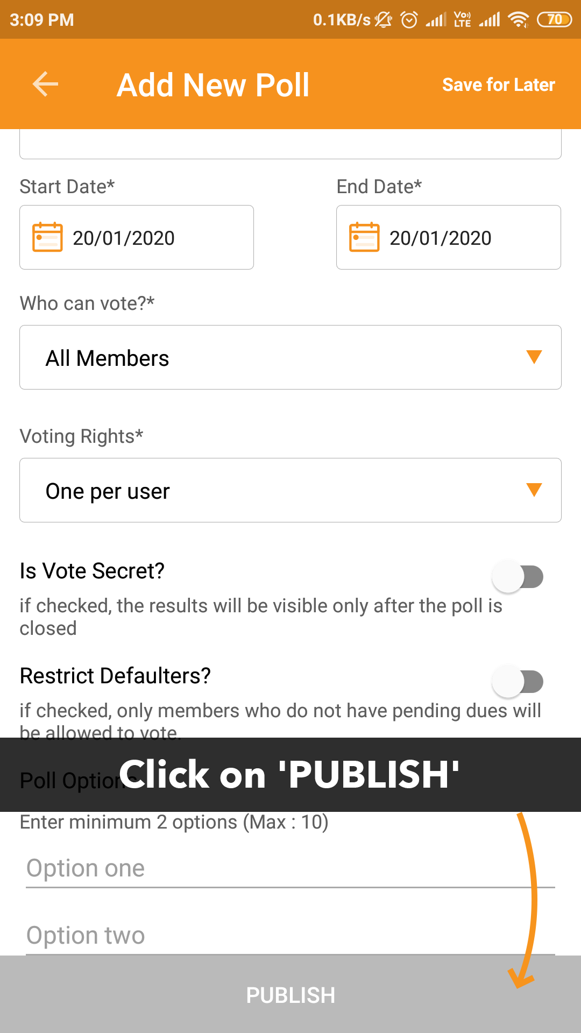581x1033 pixels.
Task: Tap the back arrow to exit Add New Poll
Action: point(45,84)
